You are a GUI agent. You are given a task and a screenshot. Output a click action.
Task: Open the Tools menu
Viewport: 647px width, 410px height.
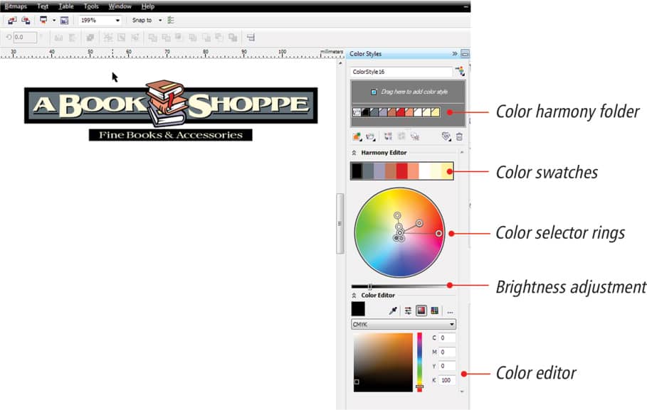91,6
